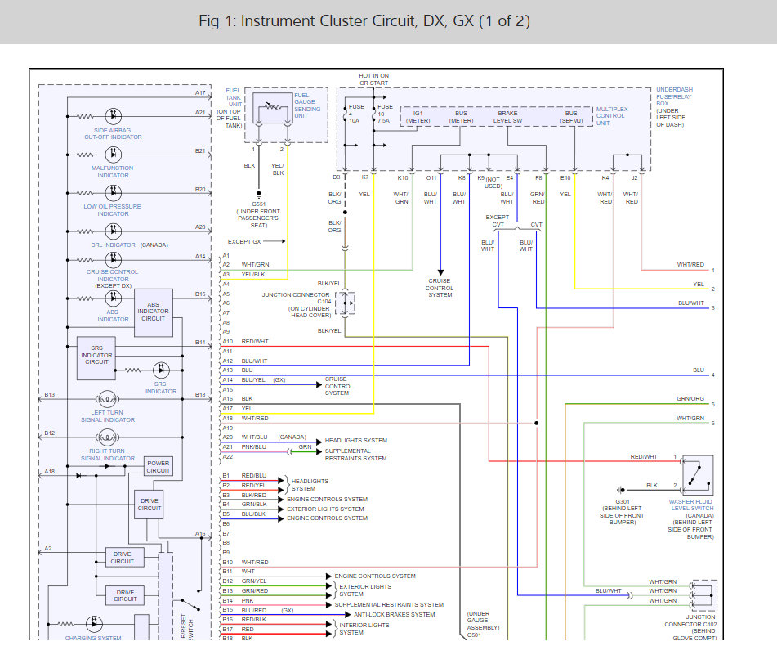Click the 'SIDE AIRBAG CUT-OFF INDICATOR' label
This screenshot has width=777, height=655.
coord(113,133)
